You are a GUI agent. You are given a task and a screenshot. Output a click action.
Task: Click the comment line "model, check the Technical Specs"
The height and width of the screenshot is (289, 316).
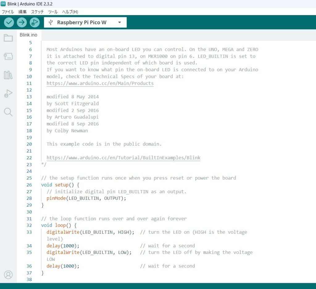(x=115, y=76)
